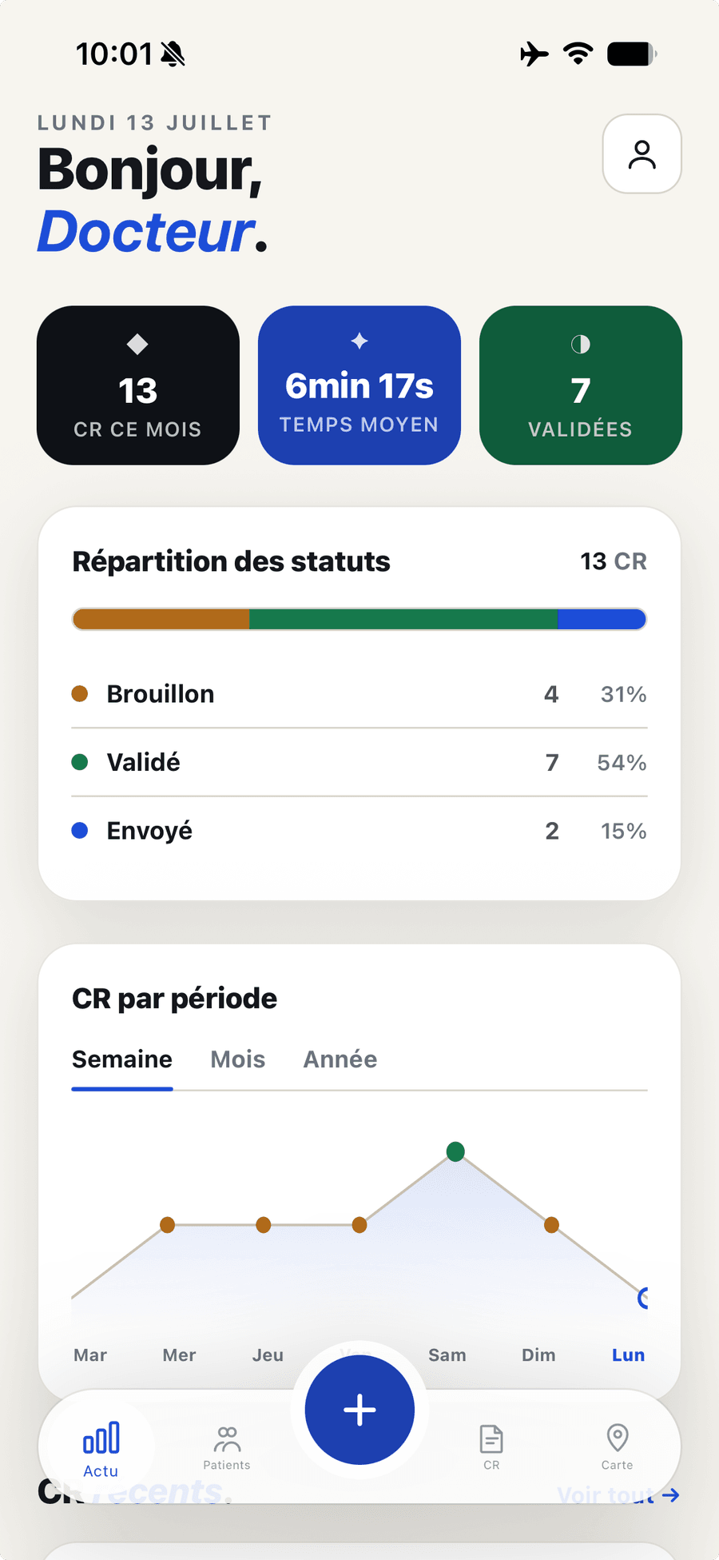
Task: Select the Dim data point on chart
Action: 551,1224
